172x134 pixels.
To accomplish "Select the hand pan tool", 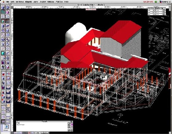I will [x=8, y=106].
